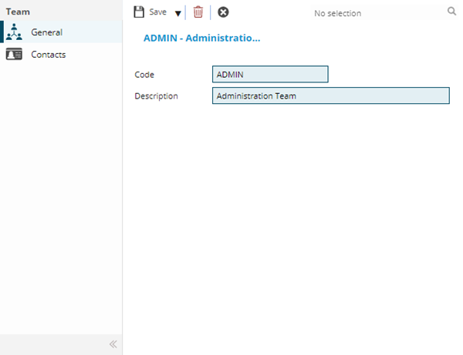
Task: Click the ADMIN - Administratio... title heading
Action: point(201,37)
